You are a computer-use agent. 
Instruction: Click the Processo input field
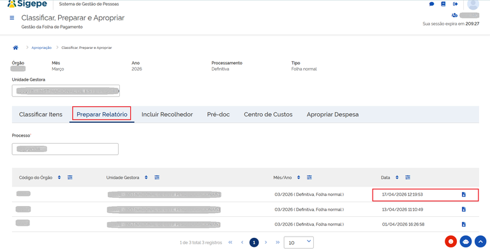pos(65,149)
